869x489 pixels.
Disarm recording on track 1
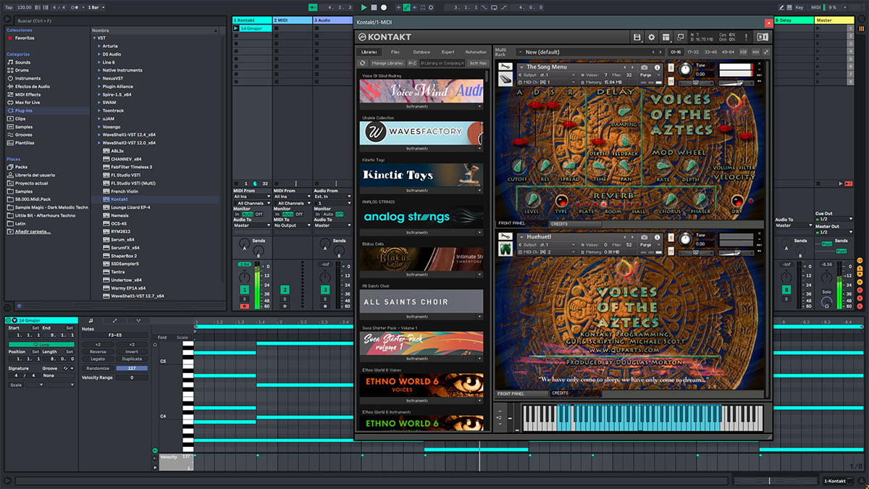(x=245, y=306)
